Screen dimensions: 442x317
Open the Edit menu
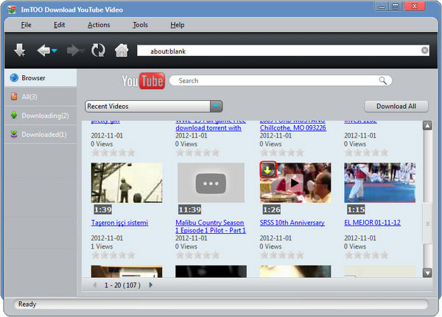coord(59,25)
